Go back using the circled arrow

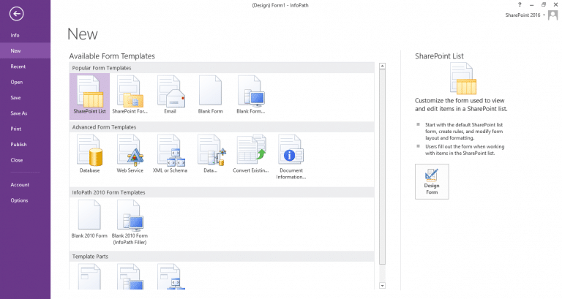pyautogui.click(x=17, y=14)
